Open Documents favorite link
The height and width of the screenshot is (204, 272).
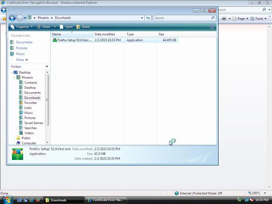coord(24,42)
